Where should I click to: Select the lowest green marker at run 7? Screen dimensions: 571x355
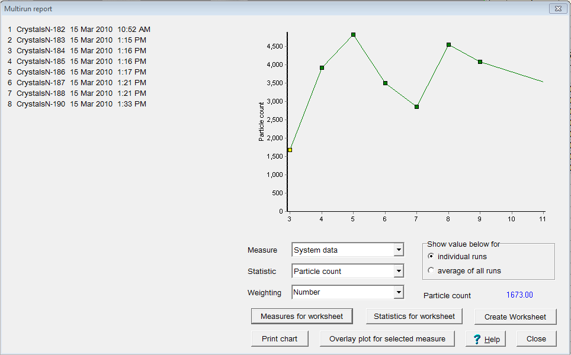(x=416, y=106)
